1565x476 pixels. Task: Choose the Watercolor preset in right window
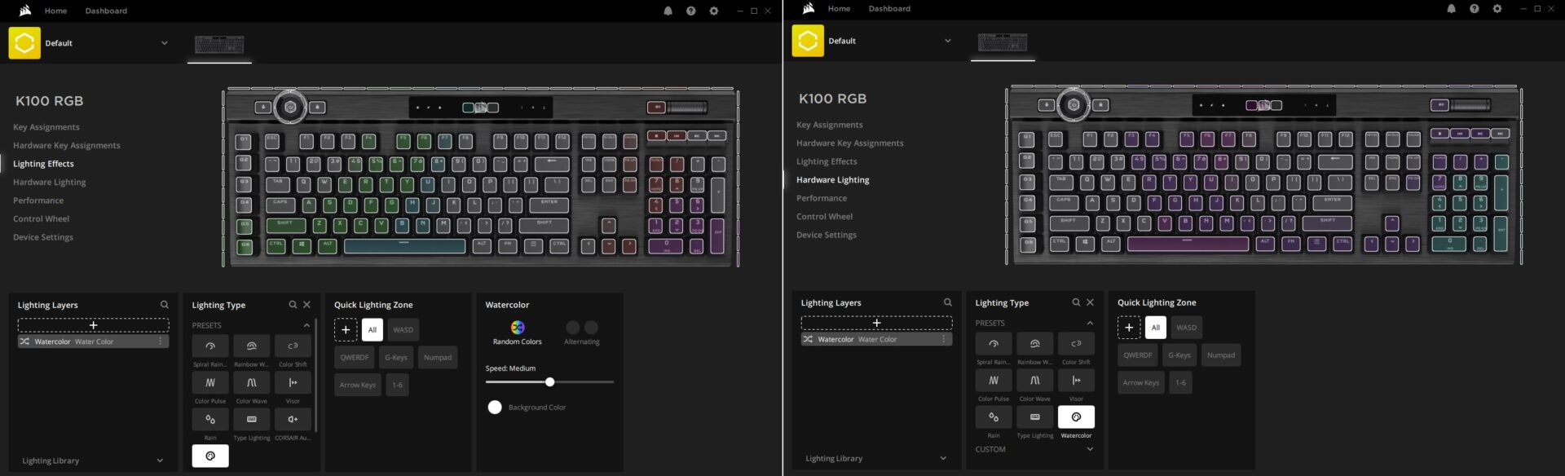pos(1075,417)
